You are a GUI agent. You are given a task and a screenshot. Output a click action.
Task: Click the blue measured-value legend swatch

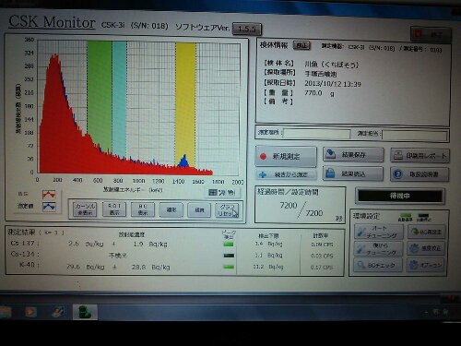pos(49,207)
